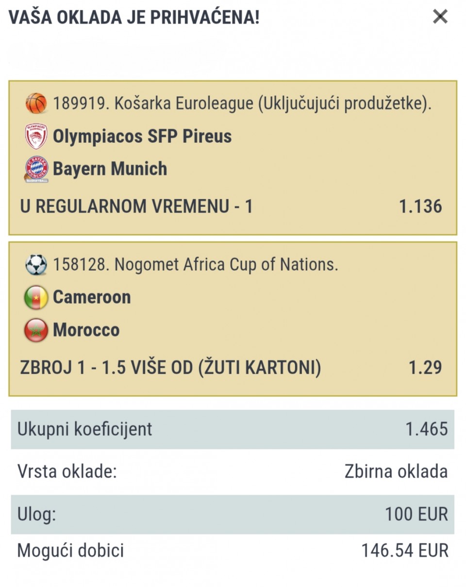Click the Cameroon team name

pyautogui.click(x=92, y=297)
